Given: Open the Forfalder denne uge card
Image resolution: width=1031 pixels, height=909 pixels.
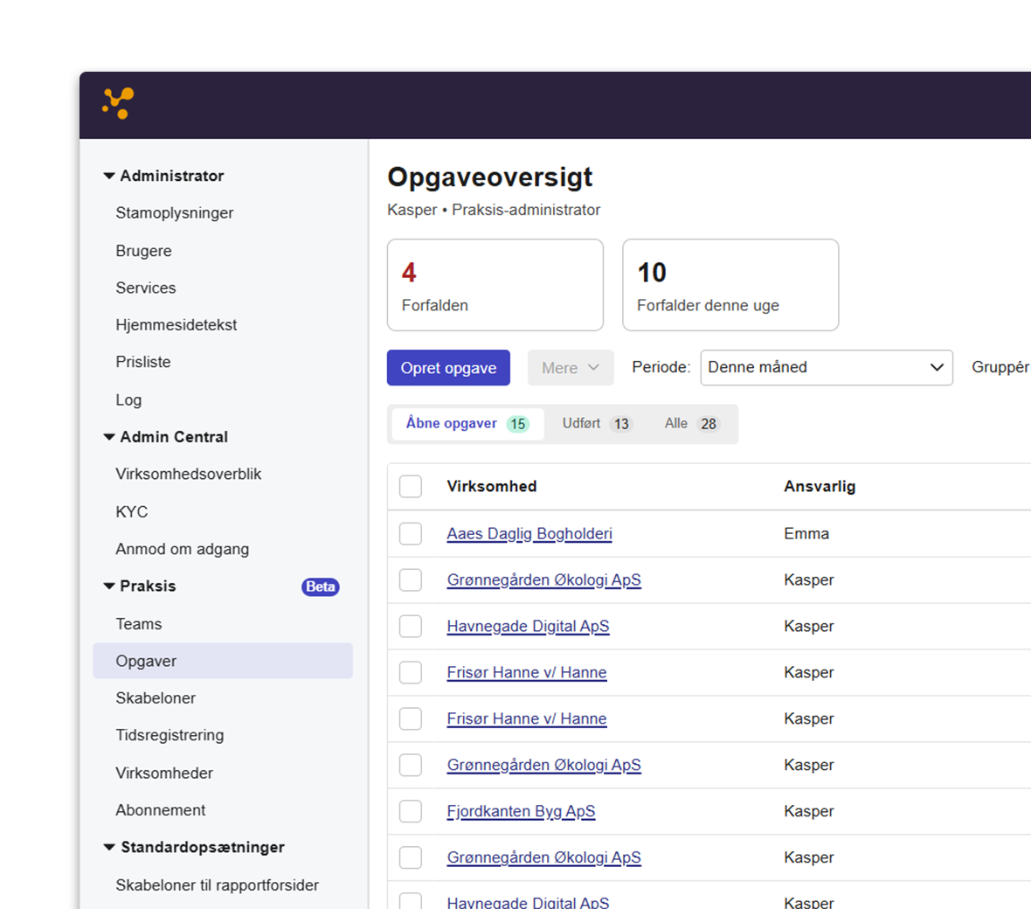Looking at the screenshot, I should pyautogui.click(x=730, y=285).
